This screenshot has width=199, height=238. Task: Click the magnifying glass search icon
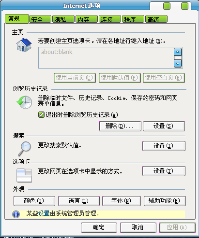25,149
